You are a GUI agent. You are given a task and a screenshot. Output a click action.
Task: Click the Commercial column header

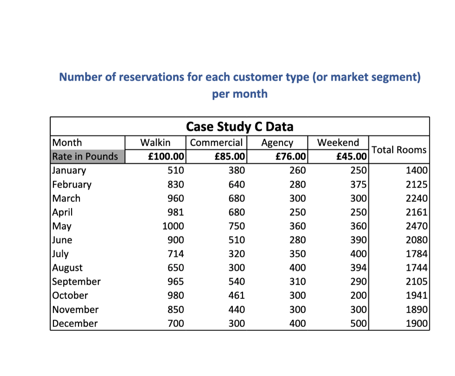coord(216,142)
